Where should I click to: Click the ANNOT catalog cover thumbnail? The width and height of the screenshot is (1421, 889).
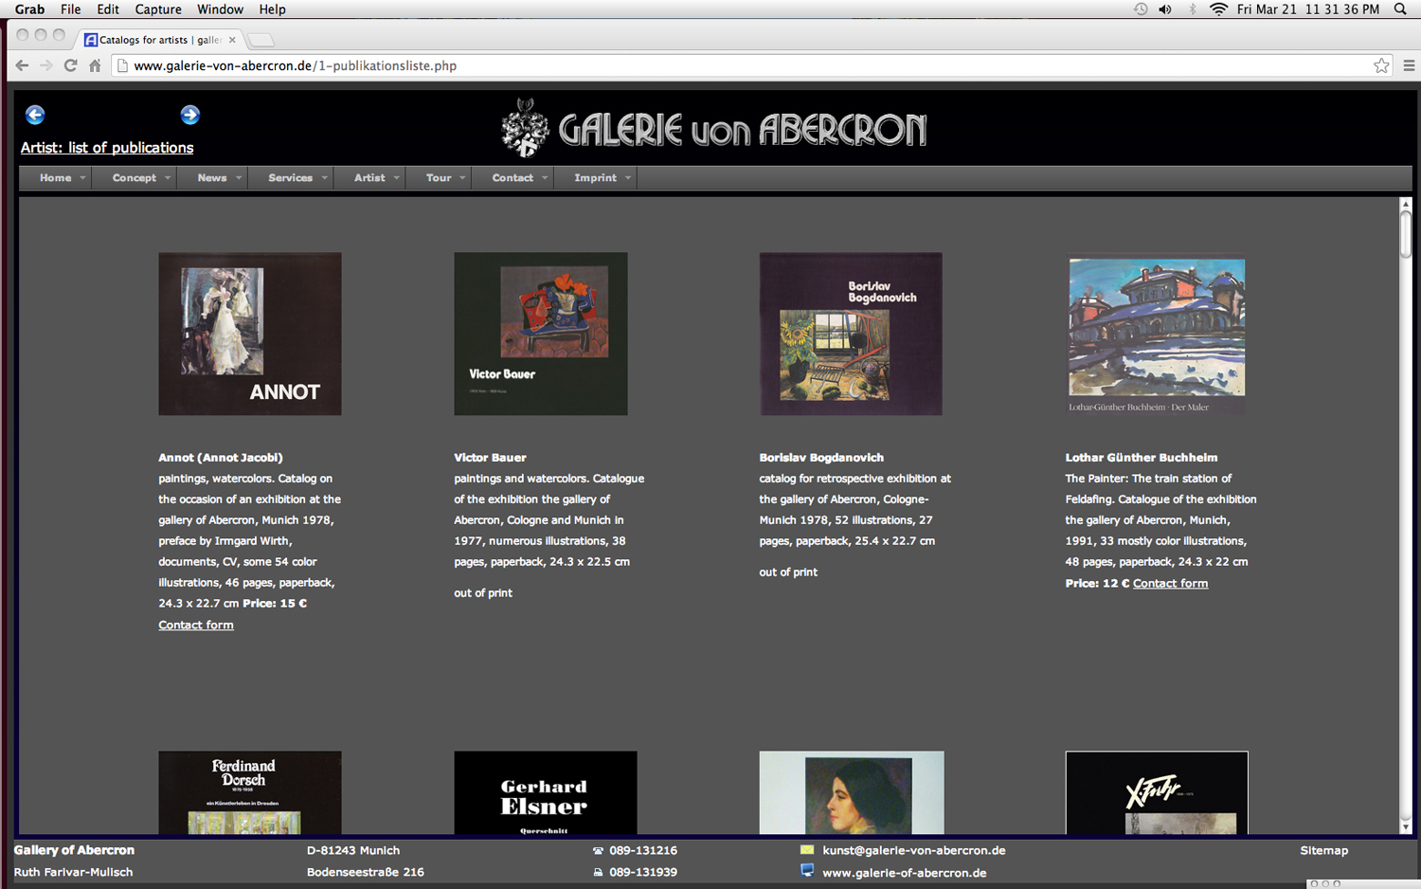[250, 334]
